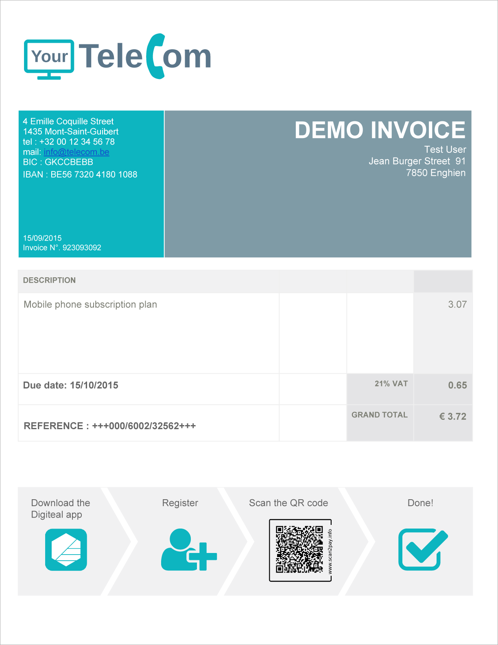Click the Invoice N°. 923093092 text
This screenshot has height=645, width=498.
coord(62,248)
